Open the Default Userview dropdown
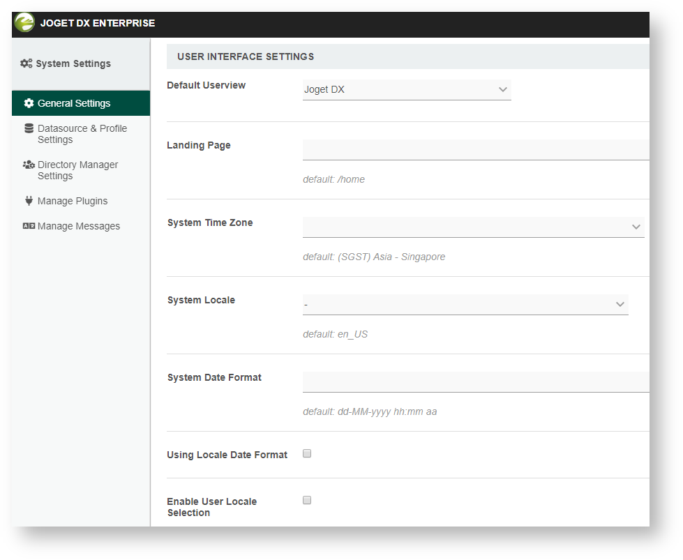683x560 pixels. click(x=406, y=90)
